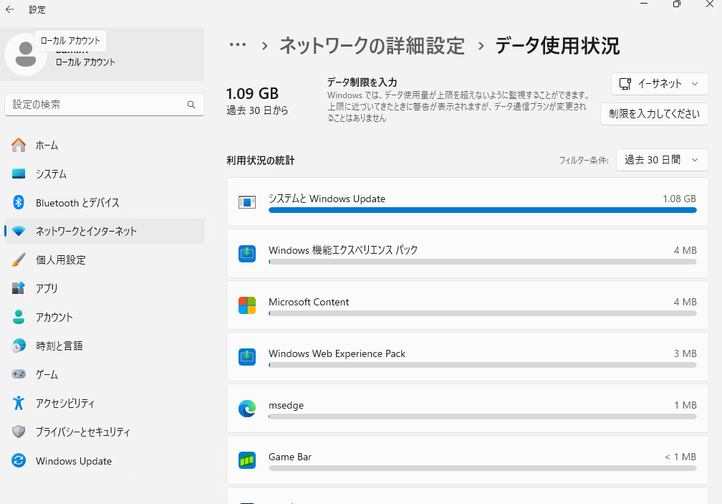
Task: Click the システムと Windows Update row icon
Action: 247,202
